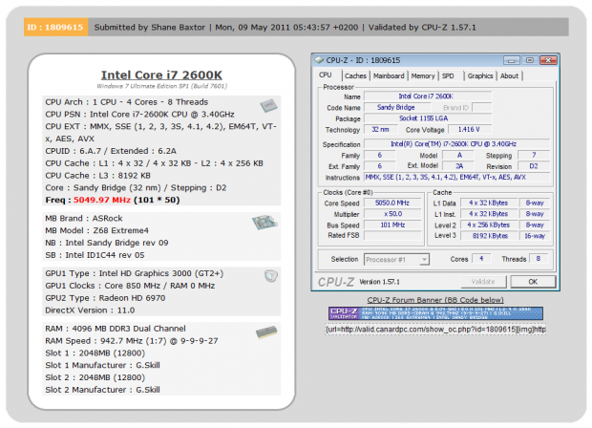
Task: Open the Caches tab
Action: point(355,75)
